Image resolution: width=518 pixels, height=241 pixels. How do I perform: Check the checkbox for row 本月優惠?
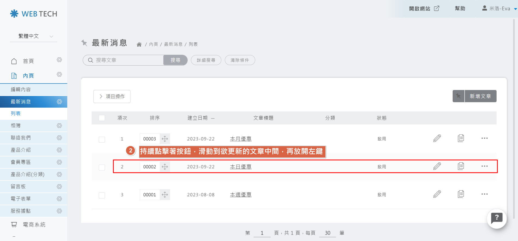(102, 139)
